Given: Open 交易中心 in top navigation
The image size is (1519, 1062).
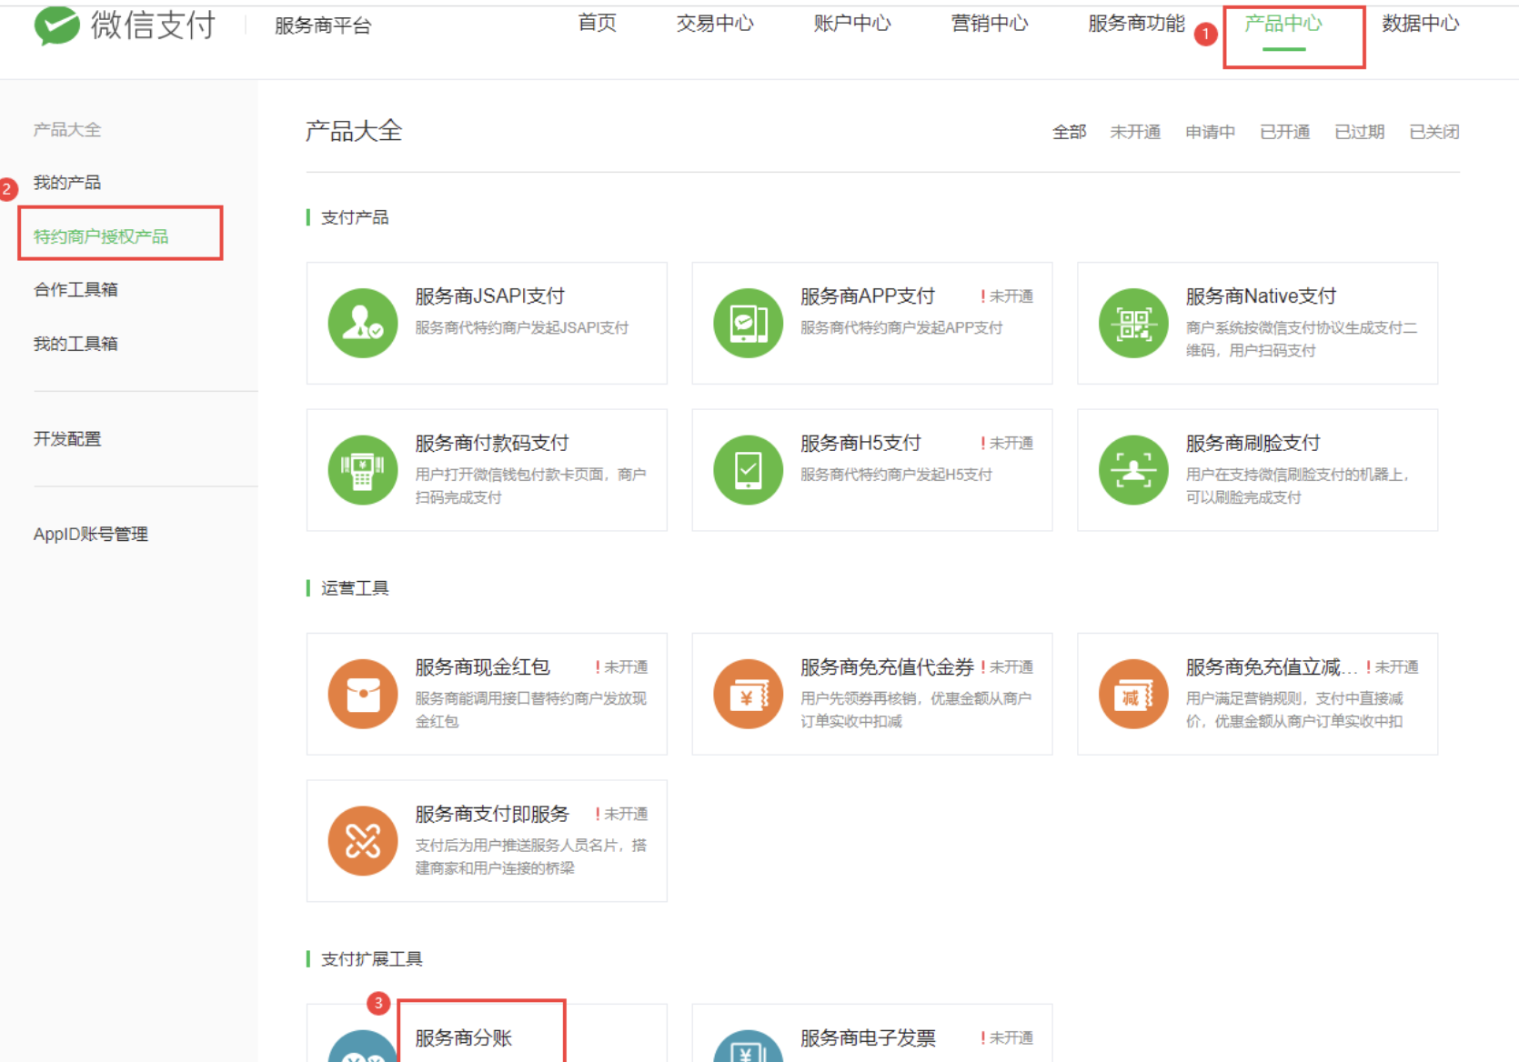Looking at the screenshot, I should 715,24.
